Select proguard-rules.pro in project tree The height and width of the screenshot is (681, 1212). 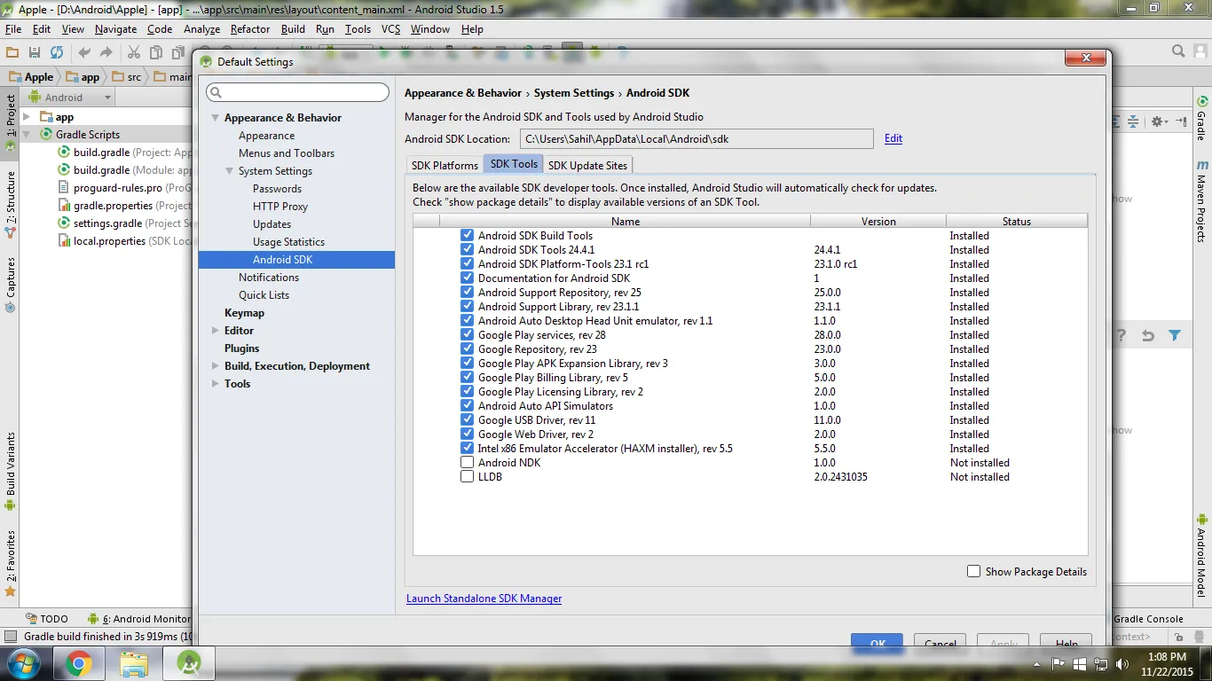[117, 188]
